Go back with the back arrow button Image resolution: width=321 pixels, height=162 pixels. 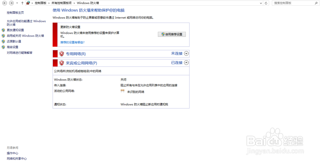click(x=4, y=3)
